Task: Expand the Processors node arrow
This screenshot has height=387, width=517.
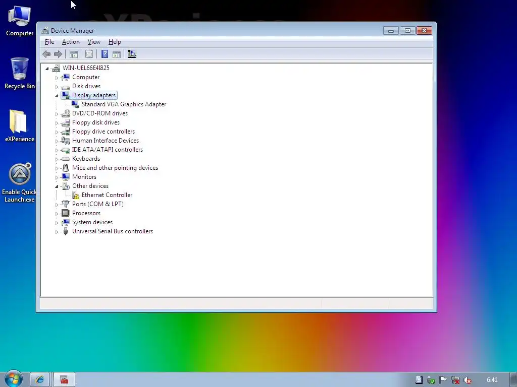Action: (57, 214)
